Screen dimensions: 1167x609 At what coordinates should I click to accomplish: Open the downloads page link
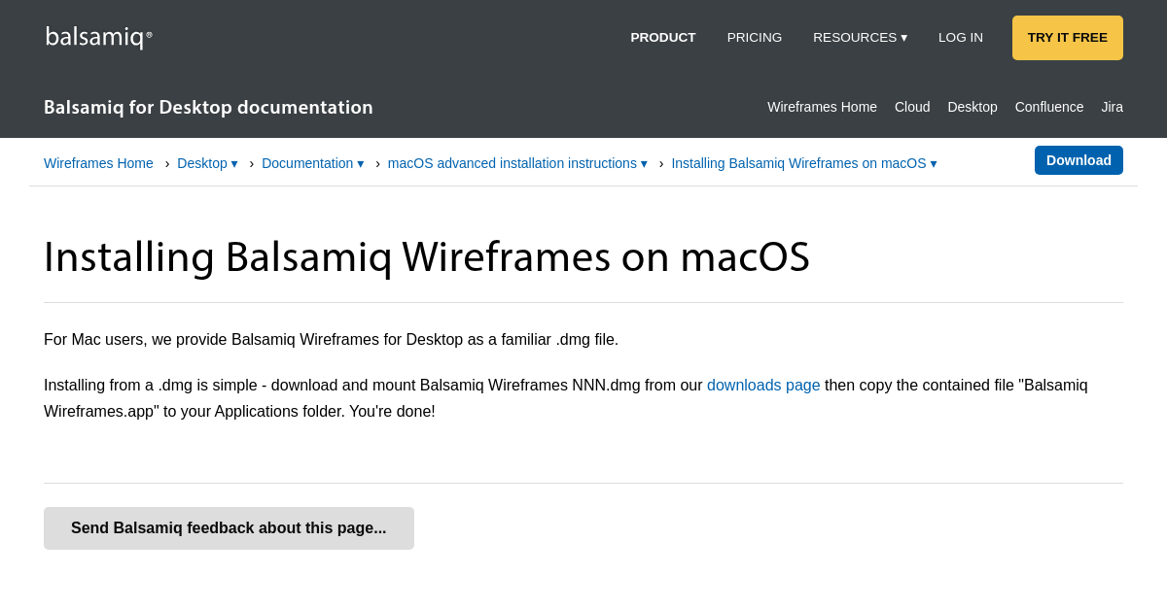(x=763, y=385)
